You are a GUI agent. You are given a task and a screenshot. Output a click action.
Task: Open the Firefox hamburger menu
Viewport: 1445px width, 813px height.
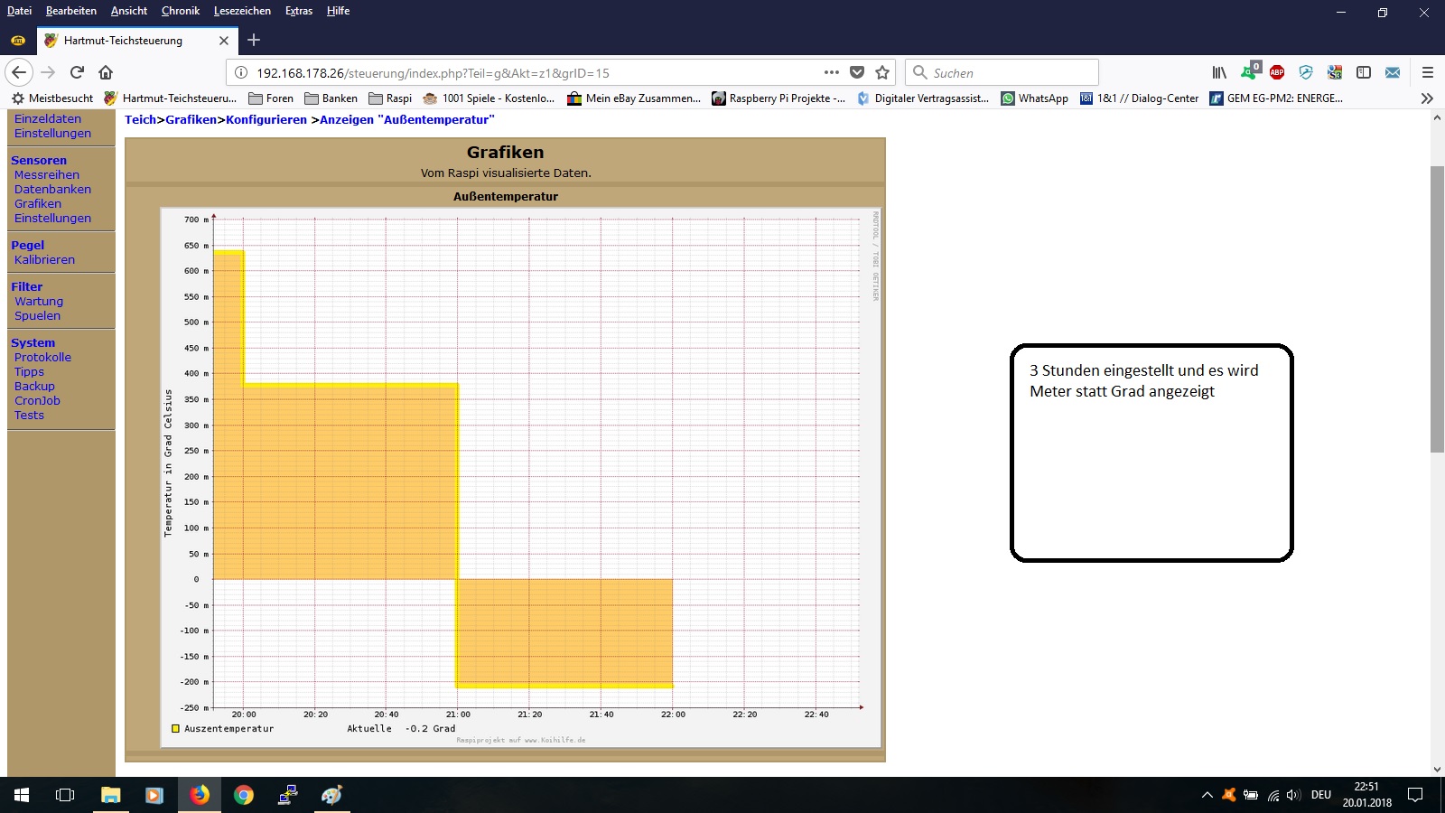click(x=1427, y=72)
